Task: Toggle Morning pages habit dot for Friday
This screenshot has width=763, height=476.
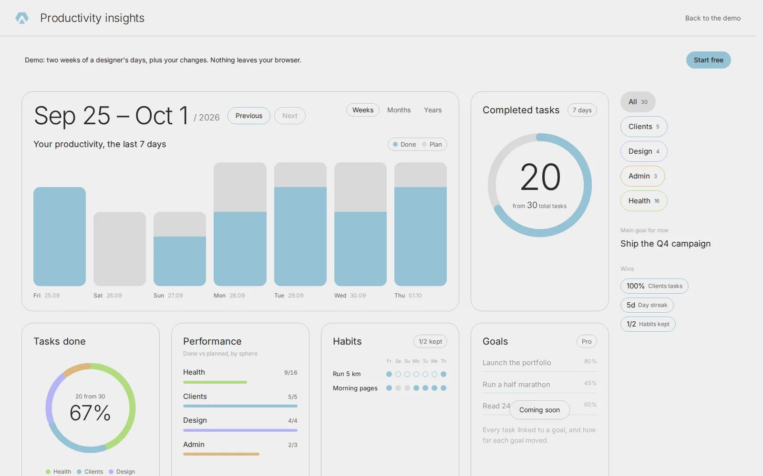Action: pyautogui.click(x=389, y=388)
